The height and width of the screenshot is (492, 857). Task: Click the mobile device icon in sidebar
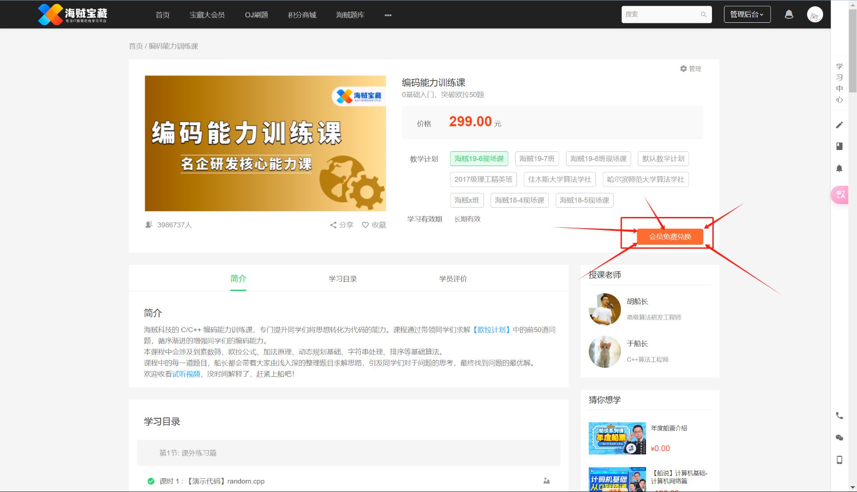(839, 460)
